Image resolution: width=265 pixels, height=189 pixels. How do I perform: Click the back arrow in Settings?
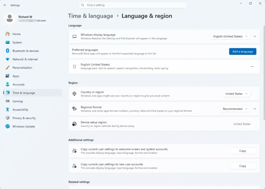[5, 5]
